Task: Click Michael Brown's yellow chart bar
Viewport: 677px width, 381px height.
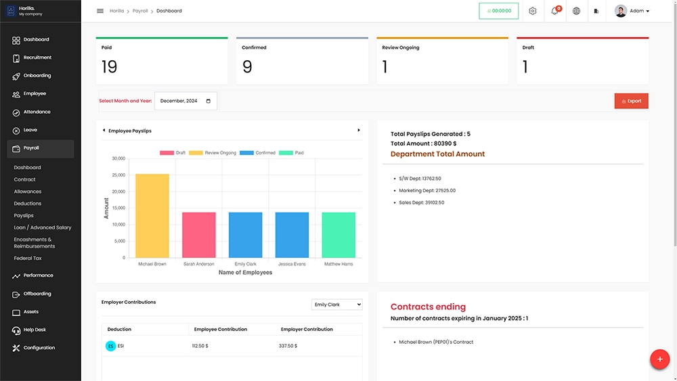Action: 152,215
